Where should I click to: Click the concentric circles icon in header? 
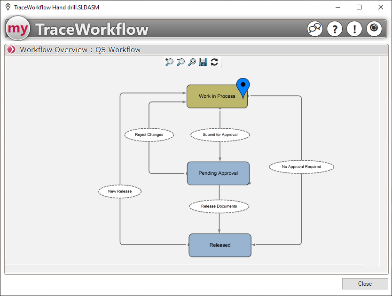point(374,29)
